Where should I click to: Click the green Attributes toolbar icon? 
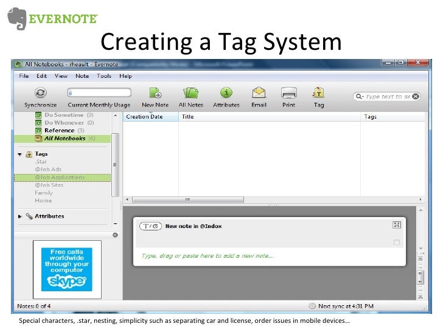point(226,92)
